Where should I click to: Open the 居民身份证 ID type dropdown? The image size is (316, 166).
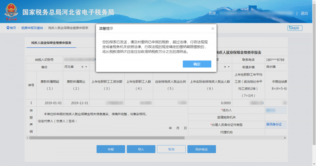coord(275,124)
